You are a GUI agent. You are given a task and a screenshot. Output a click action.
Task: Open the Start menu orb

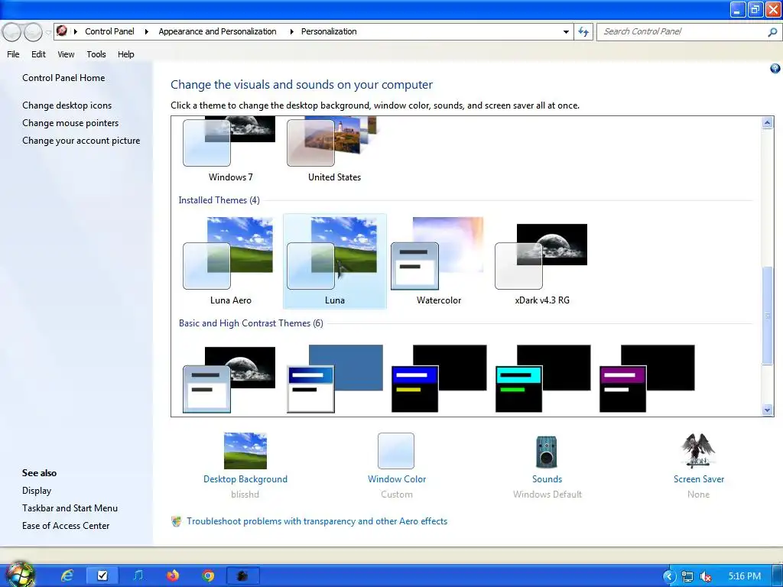coord(19,574)
